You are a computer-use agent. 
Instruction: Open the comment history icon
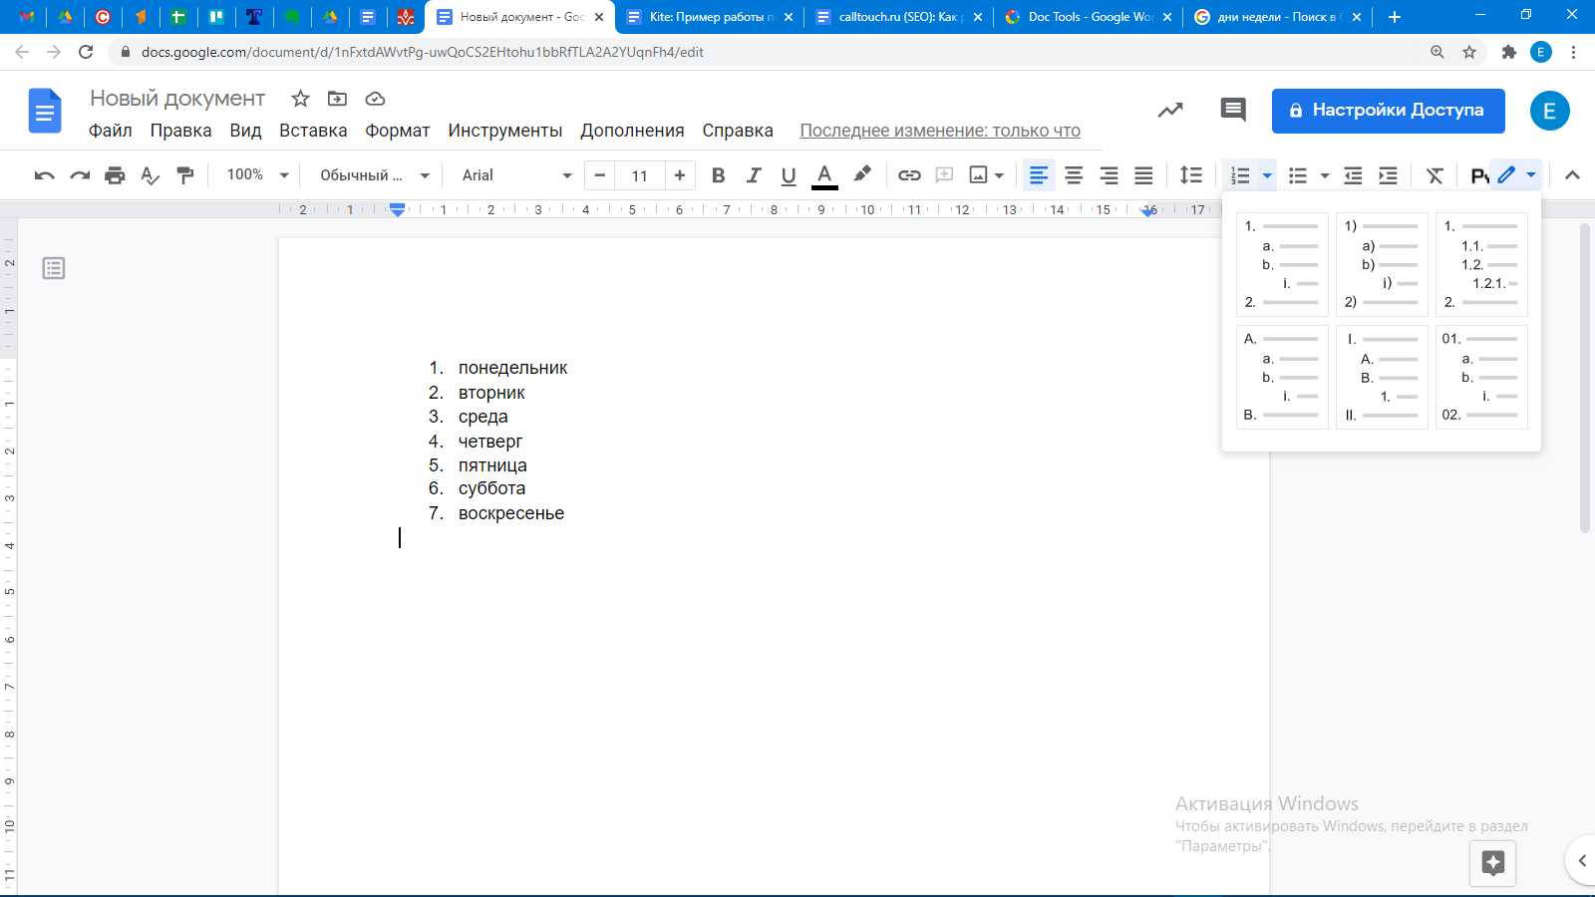pyautogui.click(x=1233, y=110)
